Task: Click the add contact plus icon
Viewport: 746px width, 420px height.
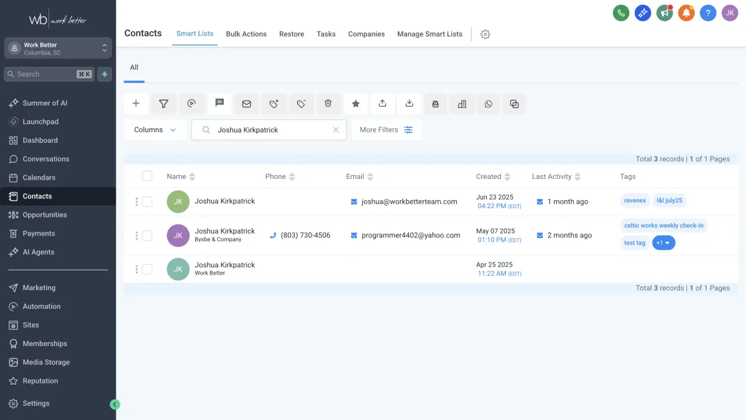Action: (136, 104)
